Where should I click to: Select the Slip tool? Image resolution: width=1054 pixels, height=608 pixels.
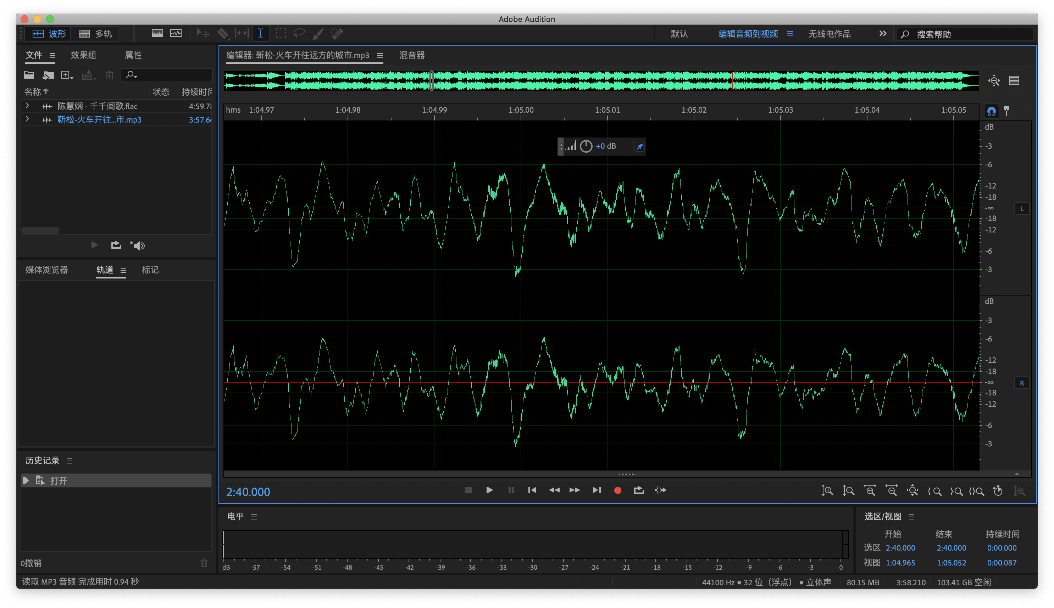tap(242, 33)
